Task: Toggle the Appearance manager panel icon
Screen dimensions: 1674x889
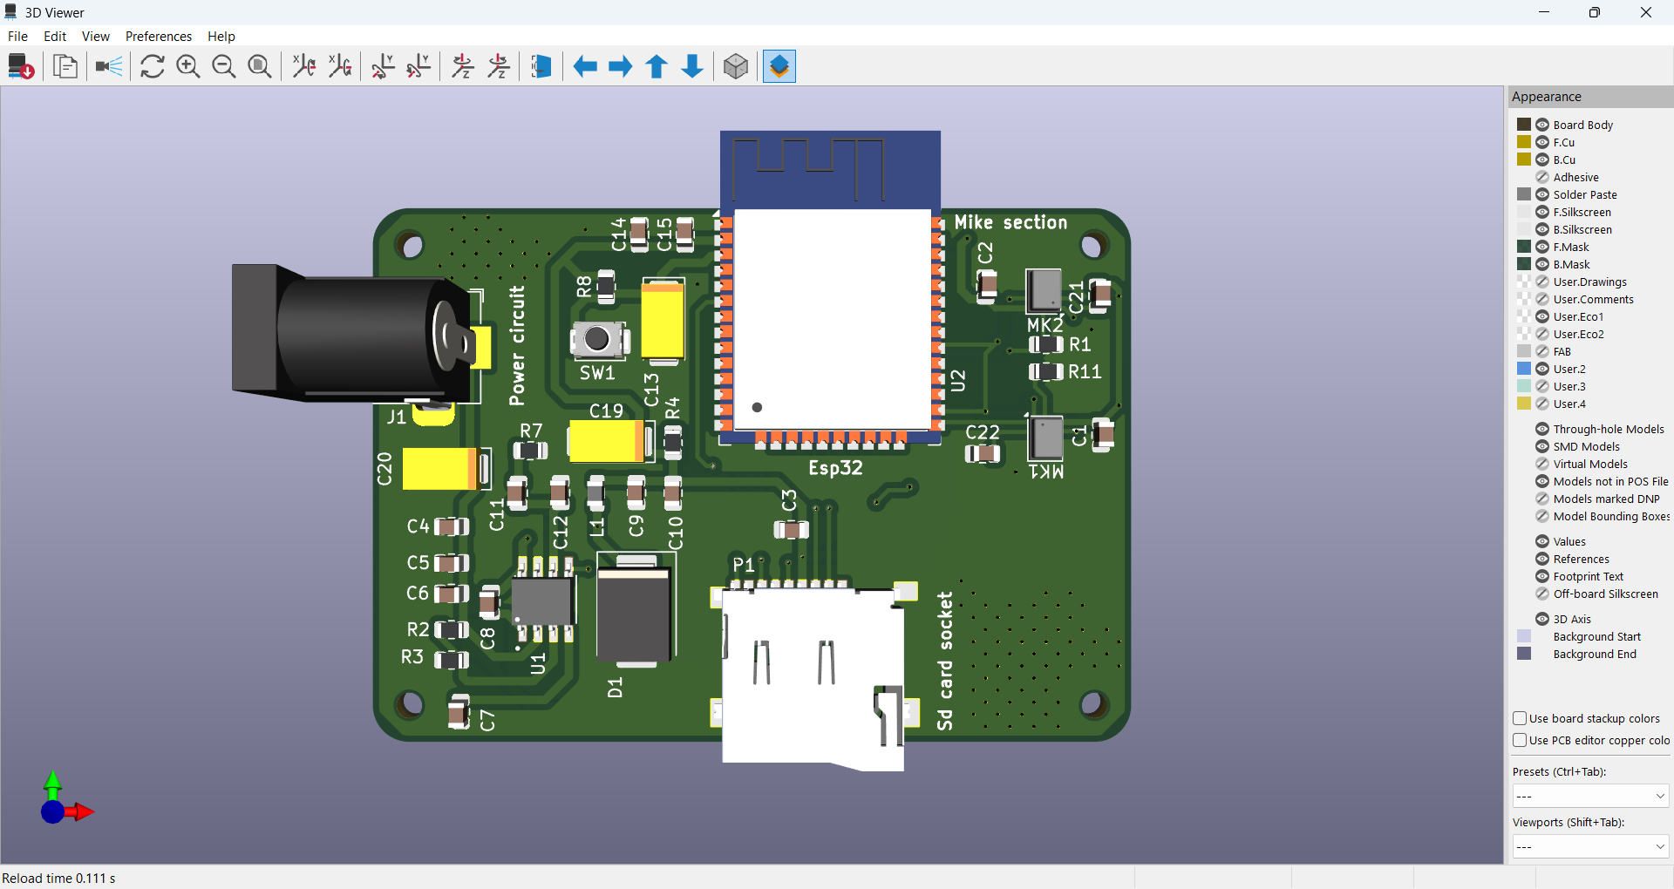Action: click(779, 66)
